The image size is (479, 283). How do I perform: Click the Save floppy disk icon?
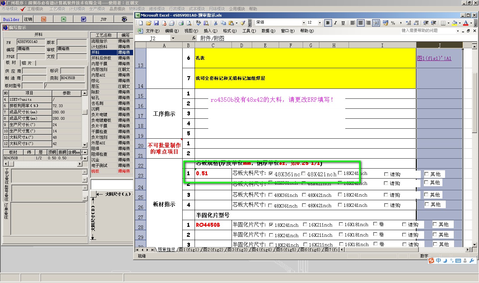pos(156,23)
